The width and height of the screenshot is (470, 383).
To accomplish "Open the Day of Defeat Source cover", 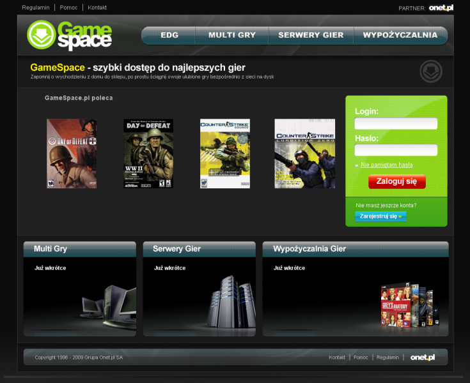I will pos(72,153).
